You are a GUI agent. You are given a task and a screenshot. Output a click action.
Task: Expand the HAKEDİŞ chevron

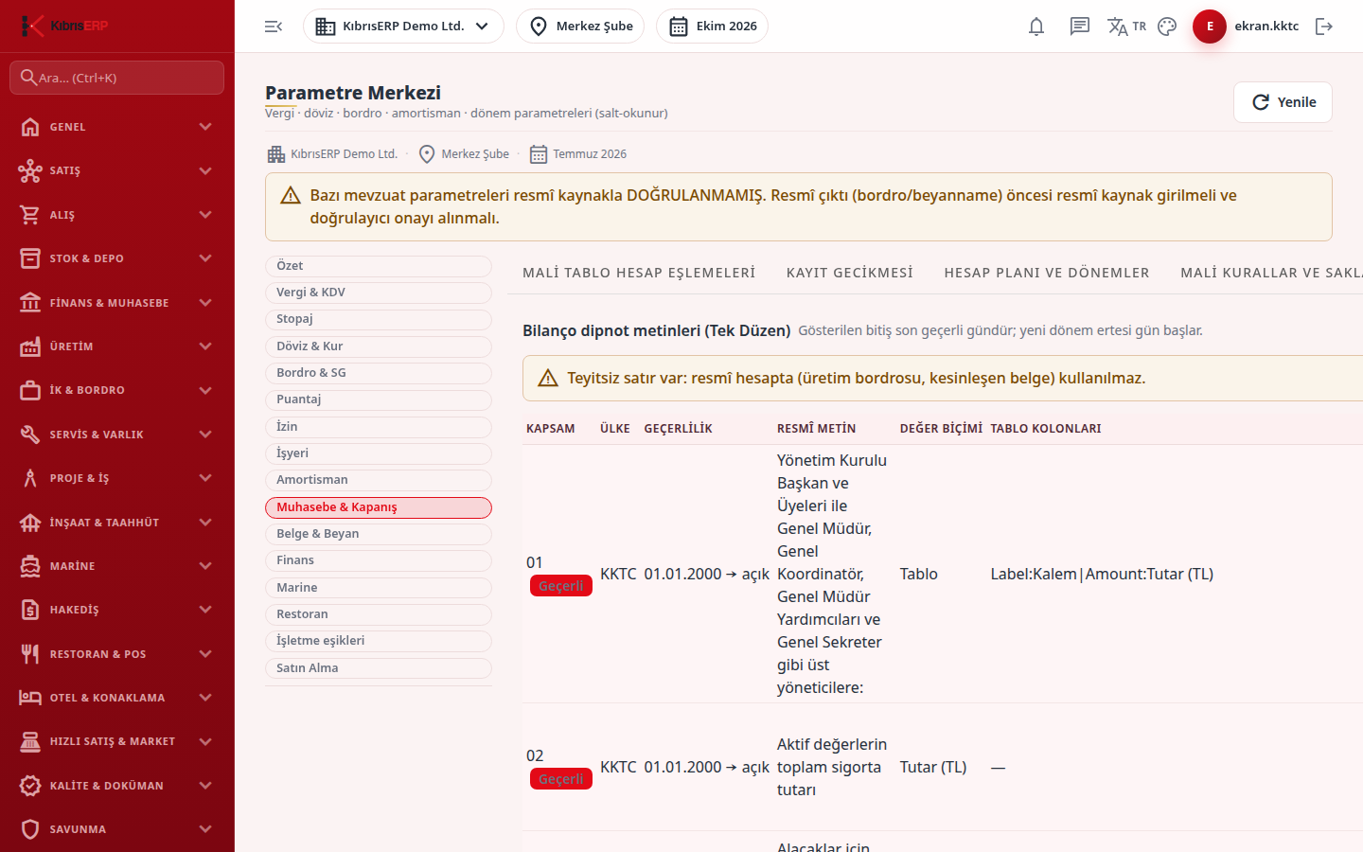click(205, 610)
